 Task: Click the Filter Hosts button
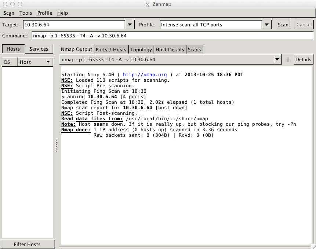(27, 244)
